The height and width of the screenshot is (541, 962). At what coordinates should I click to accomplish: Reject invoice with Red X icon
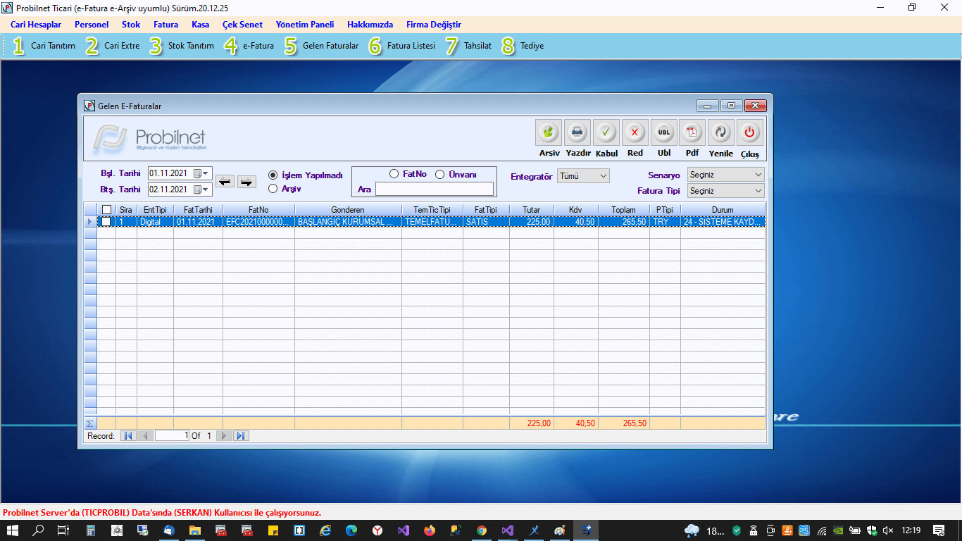click(x=635, y=132)
